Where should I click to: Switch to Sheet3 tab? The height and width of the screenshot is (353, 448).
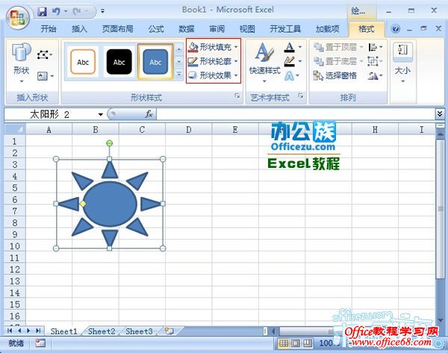point(139,331)
